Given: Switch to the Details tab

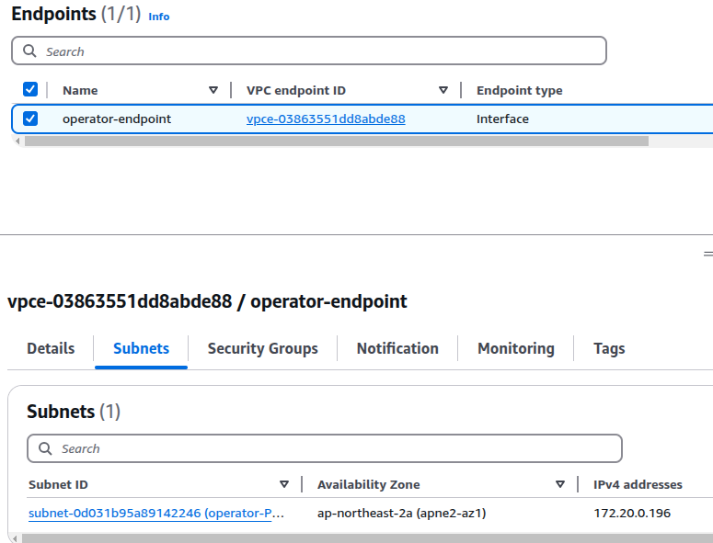Looking at the screenshot, I should click(51, 348).
